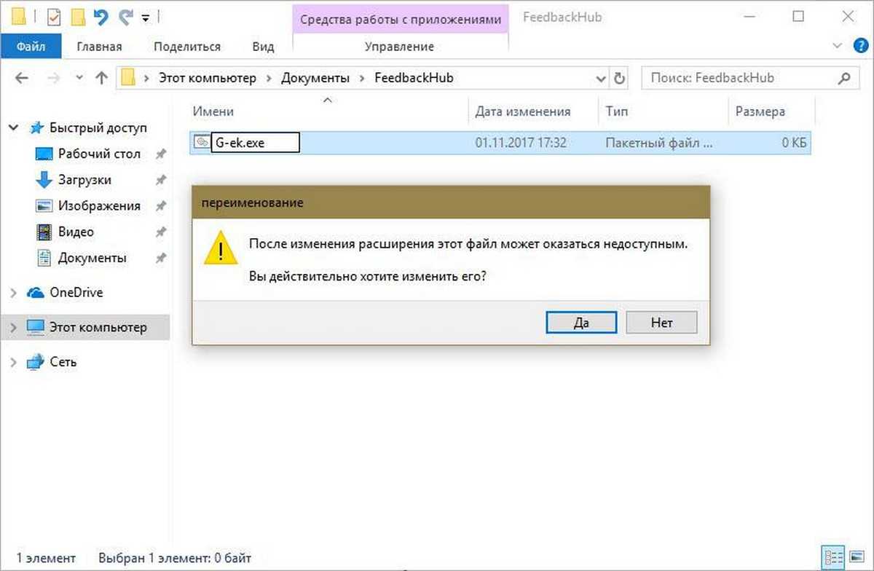
Task: Click the G-ek.exe filename edit field
Action: (x=255, y=143)
